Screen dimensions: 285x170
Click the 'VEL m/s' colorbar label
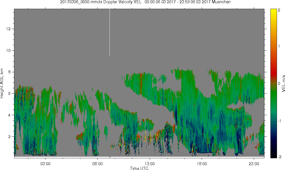coord(283,83)
